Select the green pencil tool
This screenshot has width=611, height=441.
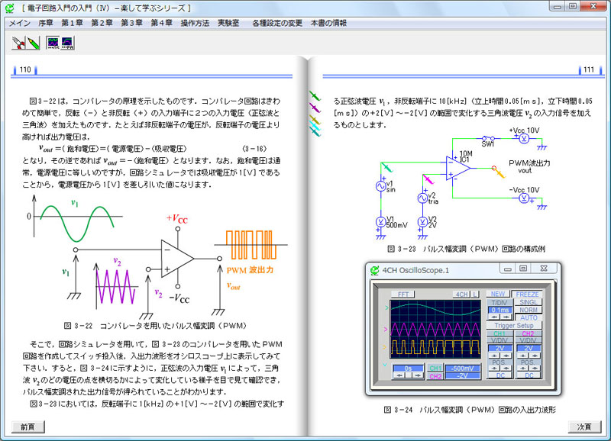33,43
